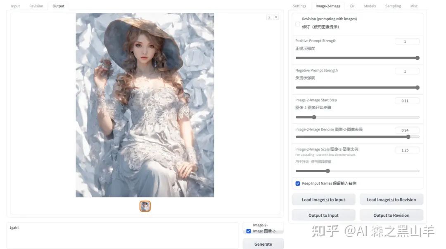Switch to the Input tab
Viewport: 446px width, 249px height.
pyautogui.click(x=15, y=6)
